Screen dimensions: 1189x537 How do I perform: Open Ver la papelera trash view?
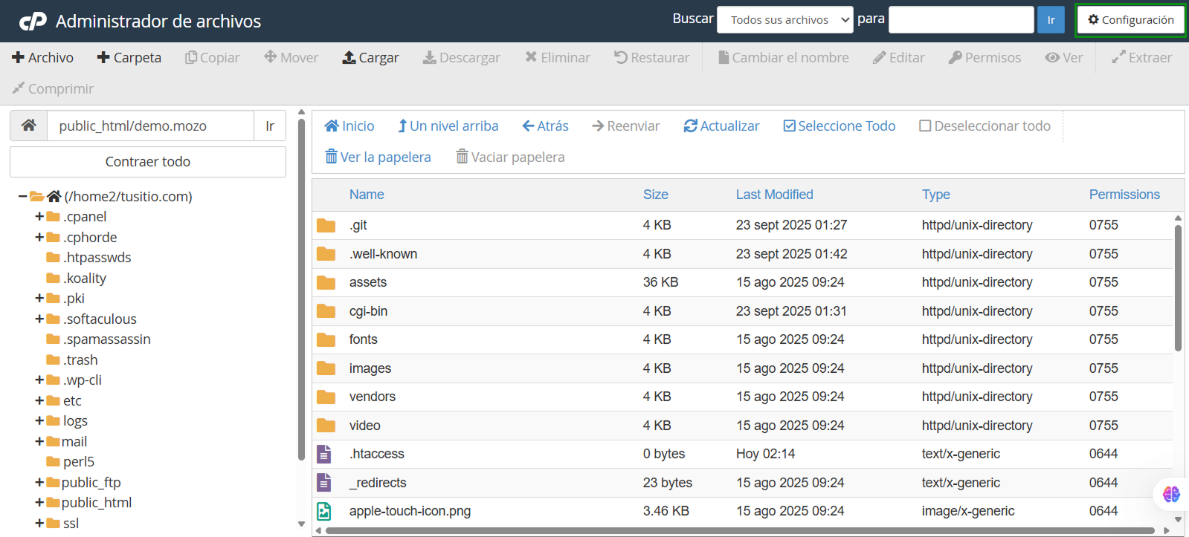tap(378, 157)
